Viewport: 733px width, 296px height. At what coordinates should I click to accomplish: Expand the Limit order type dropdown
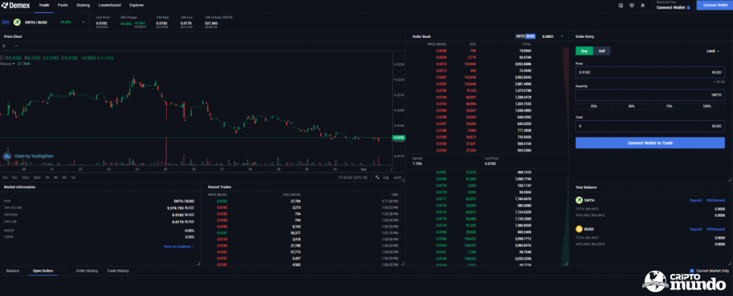(x=712, y=51)
